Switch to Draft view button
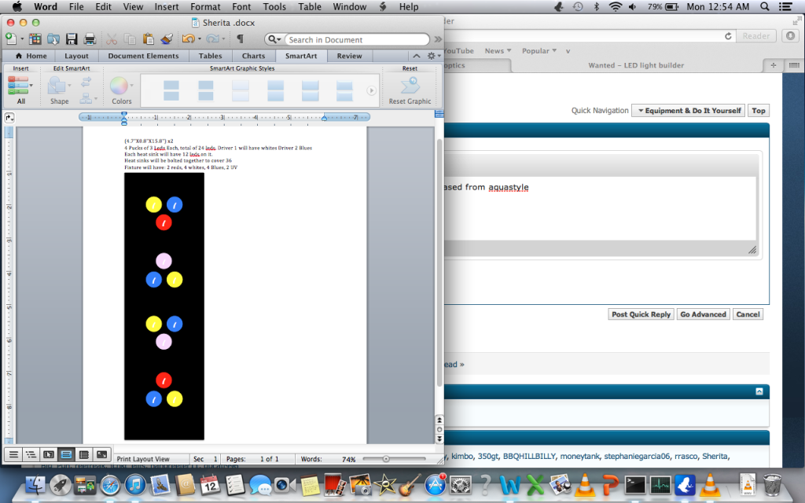This screenshot has height=503, width=805. (x=13, y=454)
